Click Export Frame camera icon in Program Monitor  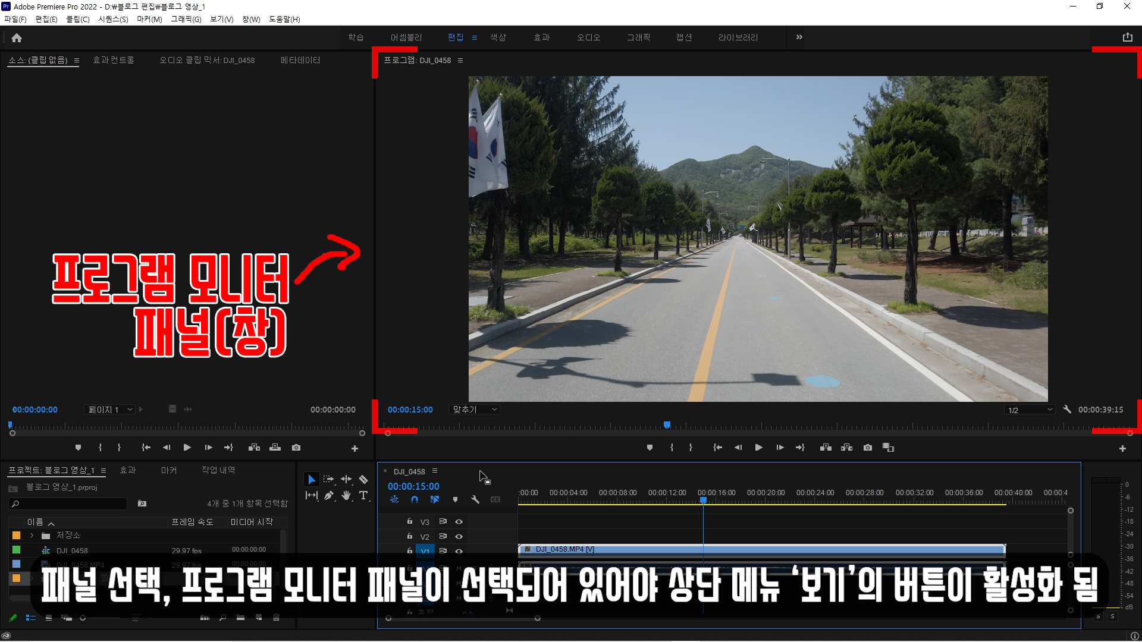coord(868,448)
